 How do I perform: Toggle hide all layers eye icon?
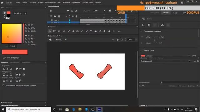[x=73, y=16]
